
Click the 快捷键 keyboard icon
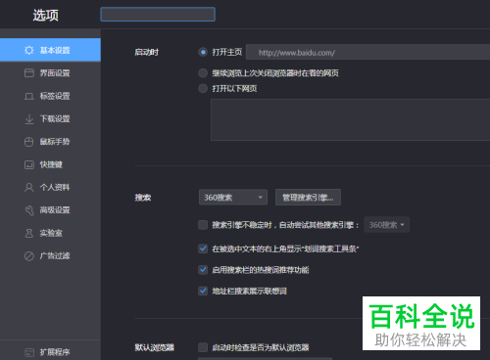click(x=29, y=164)
